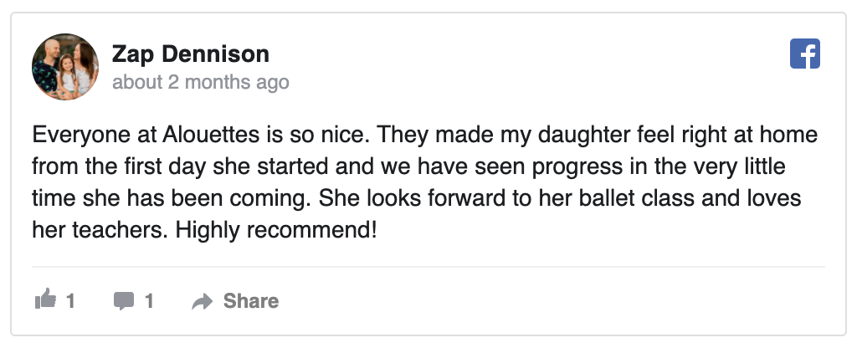Click the divider line above the actions
Viewport: 857px width, 348px height.
click(x=428, y=267)
